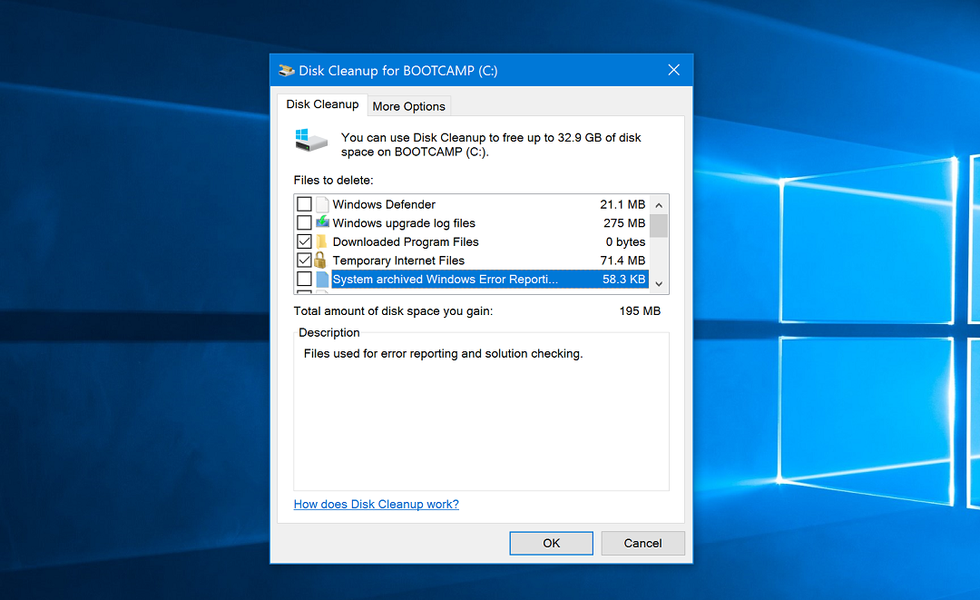
Task: Uncheck Temporary Internet Files checkbox
Action: pos(305,261)
